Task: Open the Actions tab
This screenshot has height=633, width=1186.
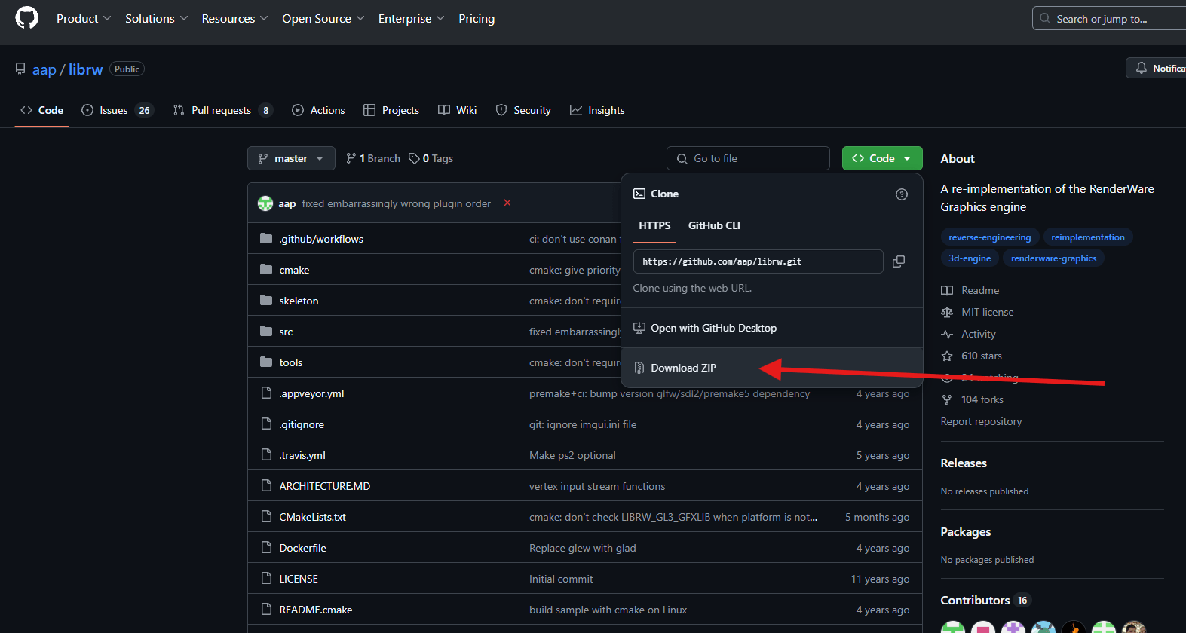Action: tap(318, 110)
